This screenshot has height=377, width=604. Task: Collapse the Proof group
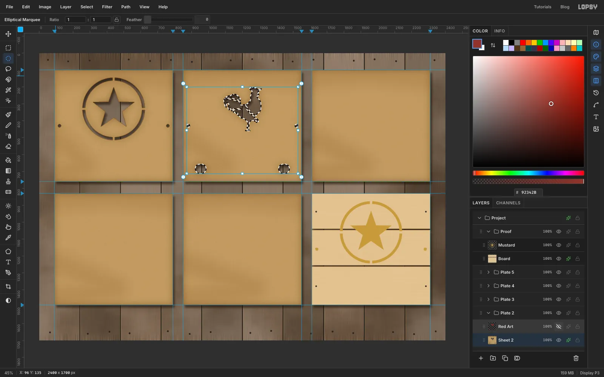488,231
